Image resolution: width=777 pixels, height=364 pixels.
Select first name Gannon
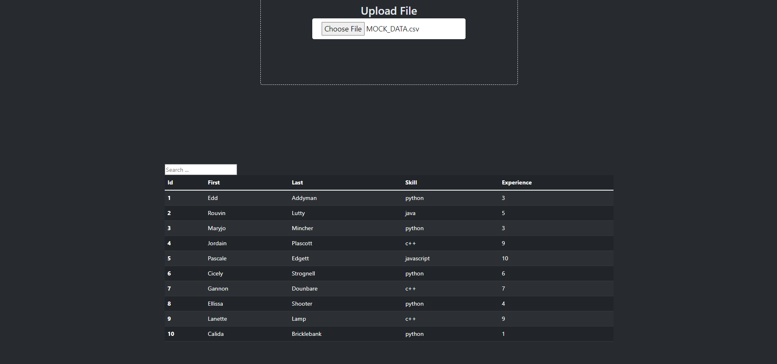[x=218, y=289]
